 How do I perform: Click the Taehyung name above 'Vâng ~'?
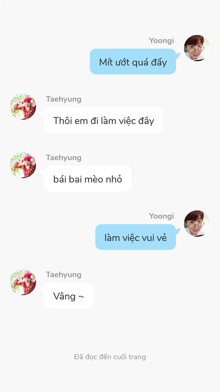[64, 275]
